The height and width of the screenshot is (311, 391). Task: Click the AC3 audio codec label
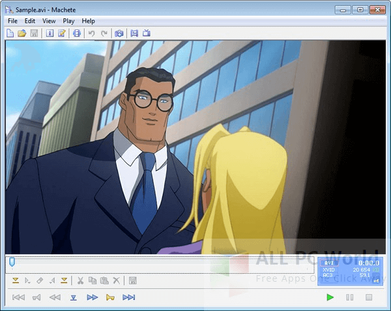(328, 275)
